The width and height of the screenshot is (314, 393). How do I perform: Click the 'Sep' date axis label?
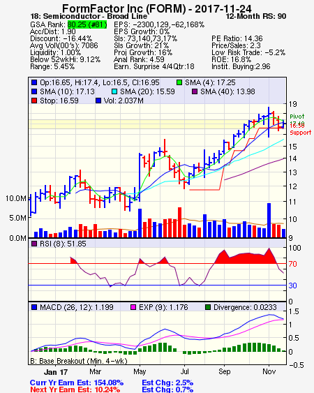pos(224,371)
